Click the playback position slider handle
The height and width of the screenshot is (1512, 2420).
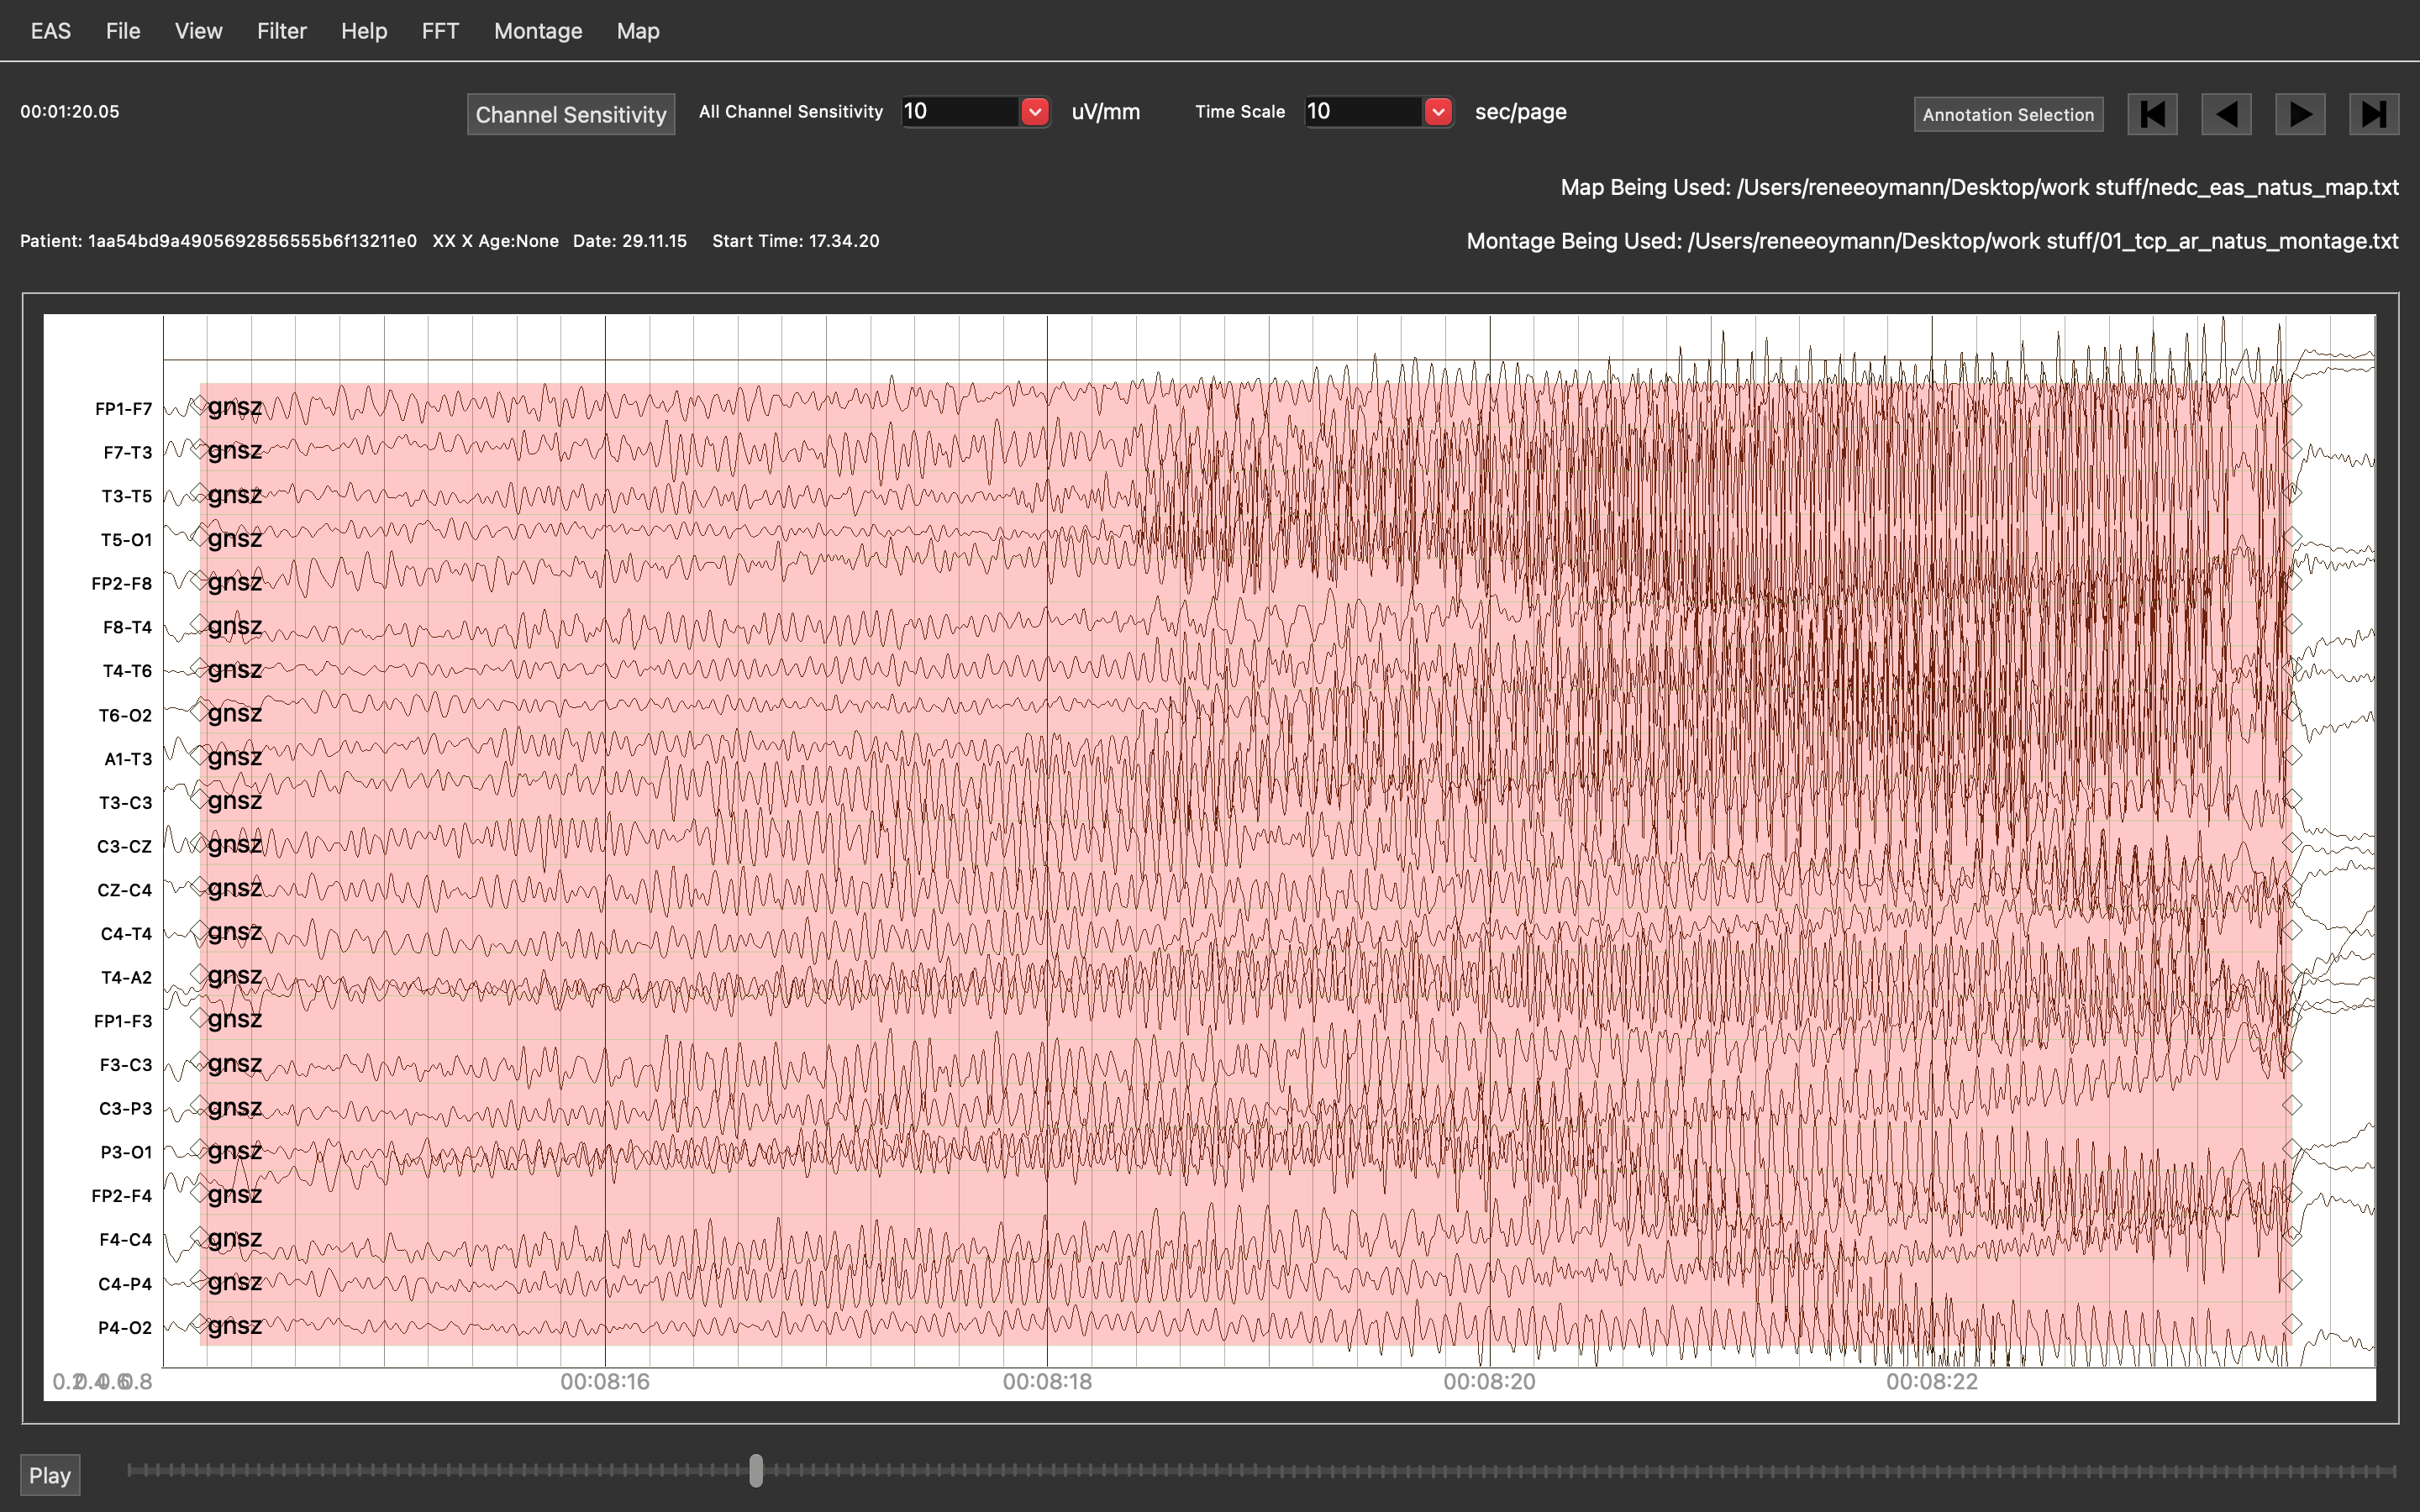tap(756, 1470)
